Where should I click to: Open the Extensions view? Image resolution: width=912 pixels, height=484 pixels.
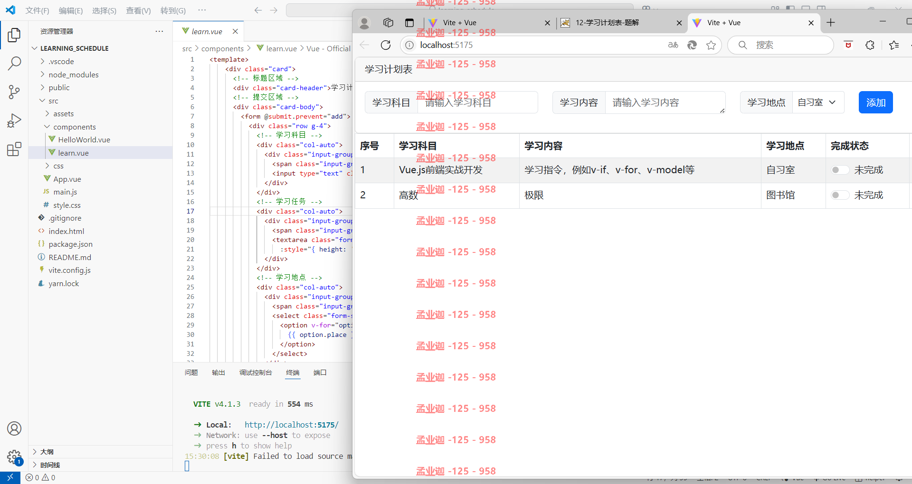[14, 149]
